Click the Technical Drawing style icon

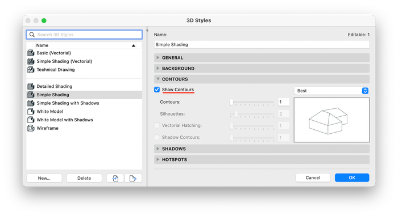(31, 70)
